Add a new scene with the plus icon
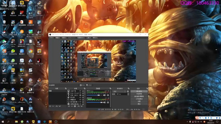Viewport: 221px width, 124px height. pyautogui.click(x=50, y=106)
